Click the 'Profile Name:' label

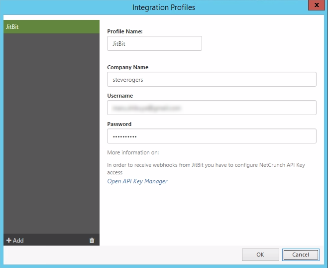[124, 31]
